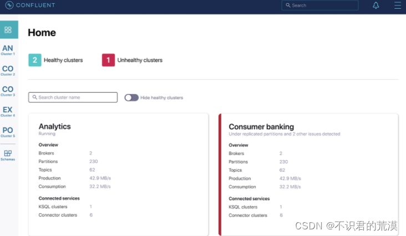Click Topics row in Analytics card
The image size is (406, 236).
pyautogui.click(x=67, y=170)
